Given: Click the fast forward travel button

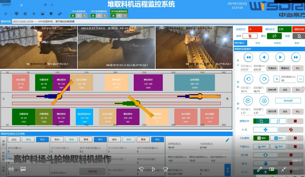Looking at the screenshot, I should tap(296, 57).
